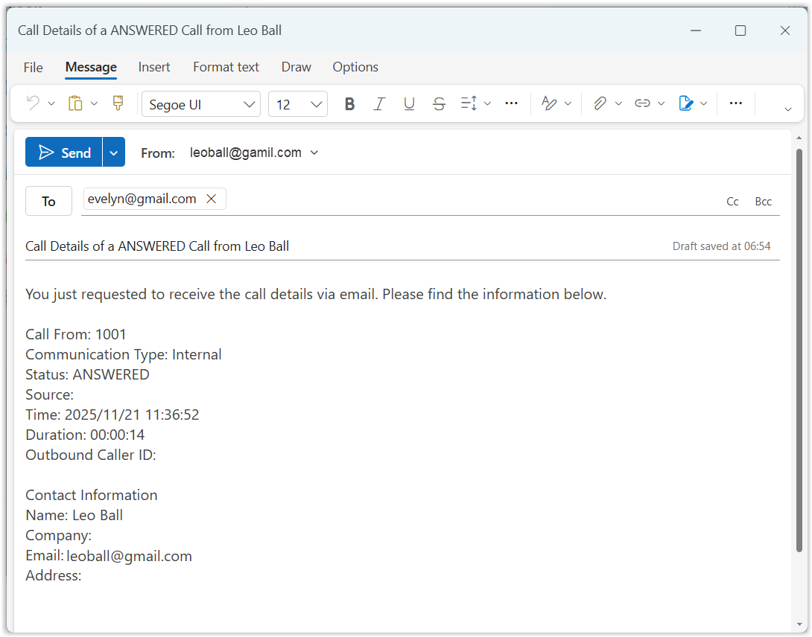Click the Undo icon
This screenshot has height=637, width=812.
tap(33, 103)
